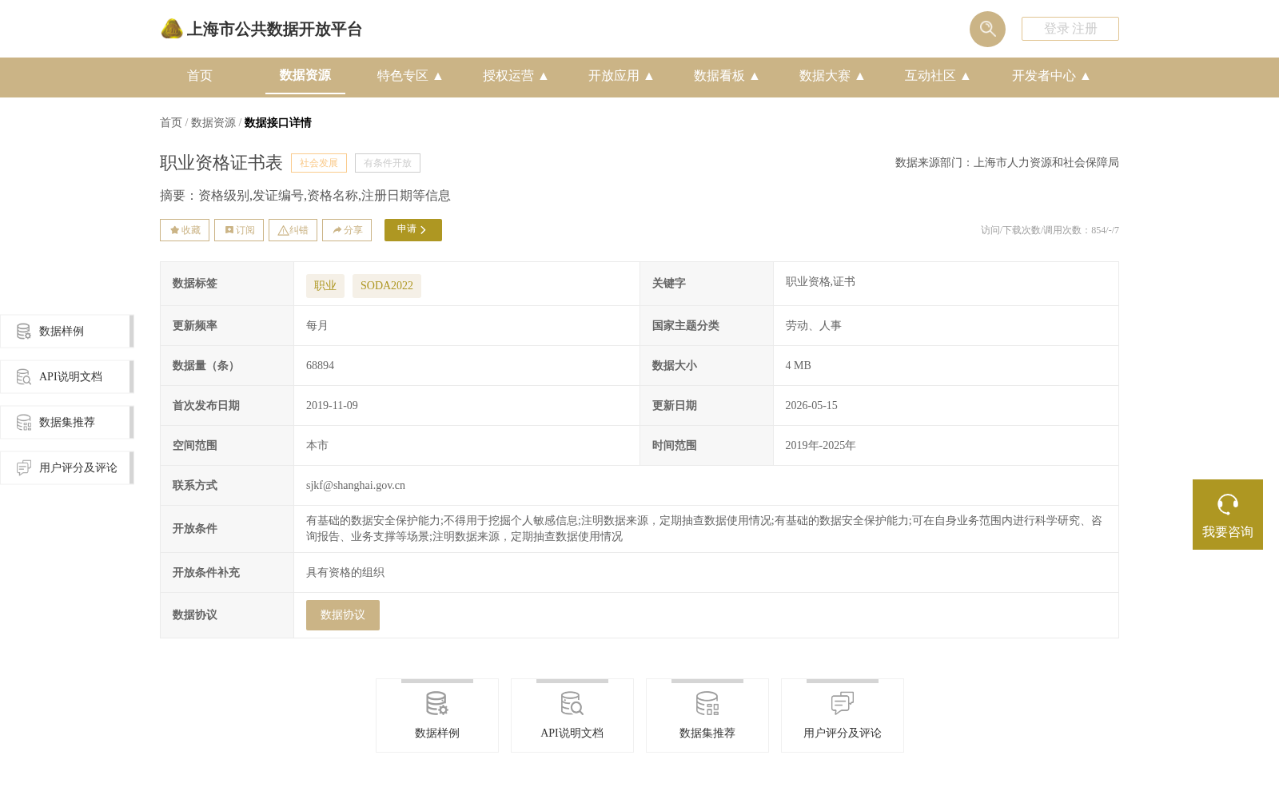1279x799 pixels.
Task: Click the 申请 apply button
Action: click(x=413, y=230)
